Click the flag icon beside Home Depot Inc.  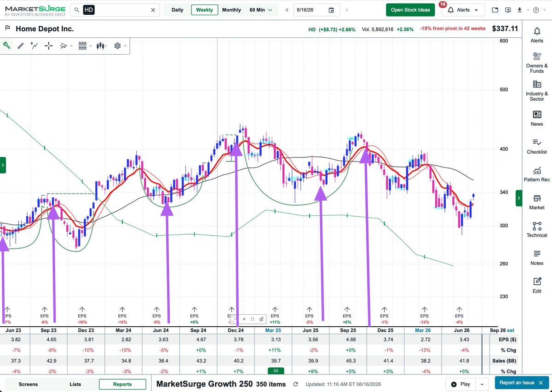[7, 29]
